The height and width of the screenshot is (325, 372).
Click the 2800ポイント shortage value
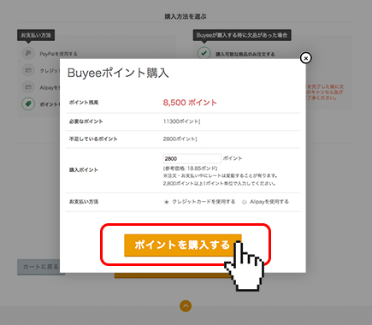pos(180,139)
